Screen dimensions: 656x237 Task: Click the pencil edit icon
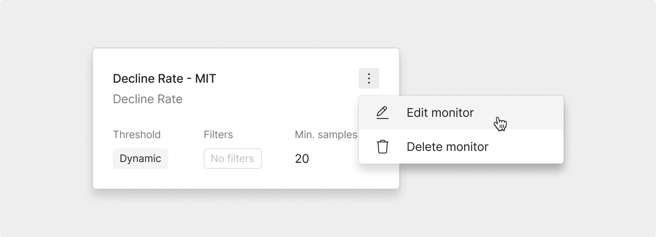[x=383, y=113]
